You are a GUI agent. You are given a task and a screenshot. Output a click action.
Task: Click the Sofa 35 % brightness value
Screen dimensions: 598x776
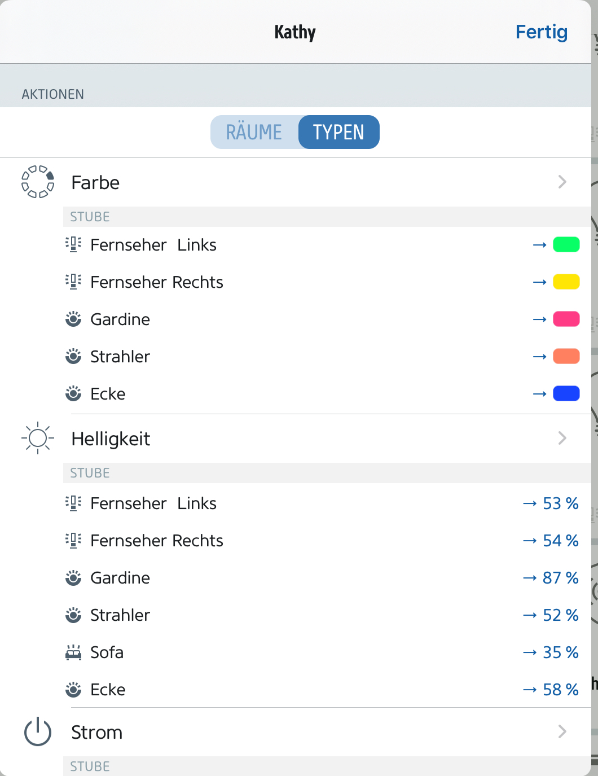[x=560, y=652]
